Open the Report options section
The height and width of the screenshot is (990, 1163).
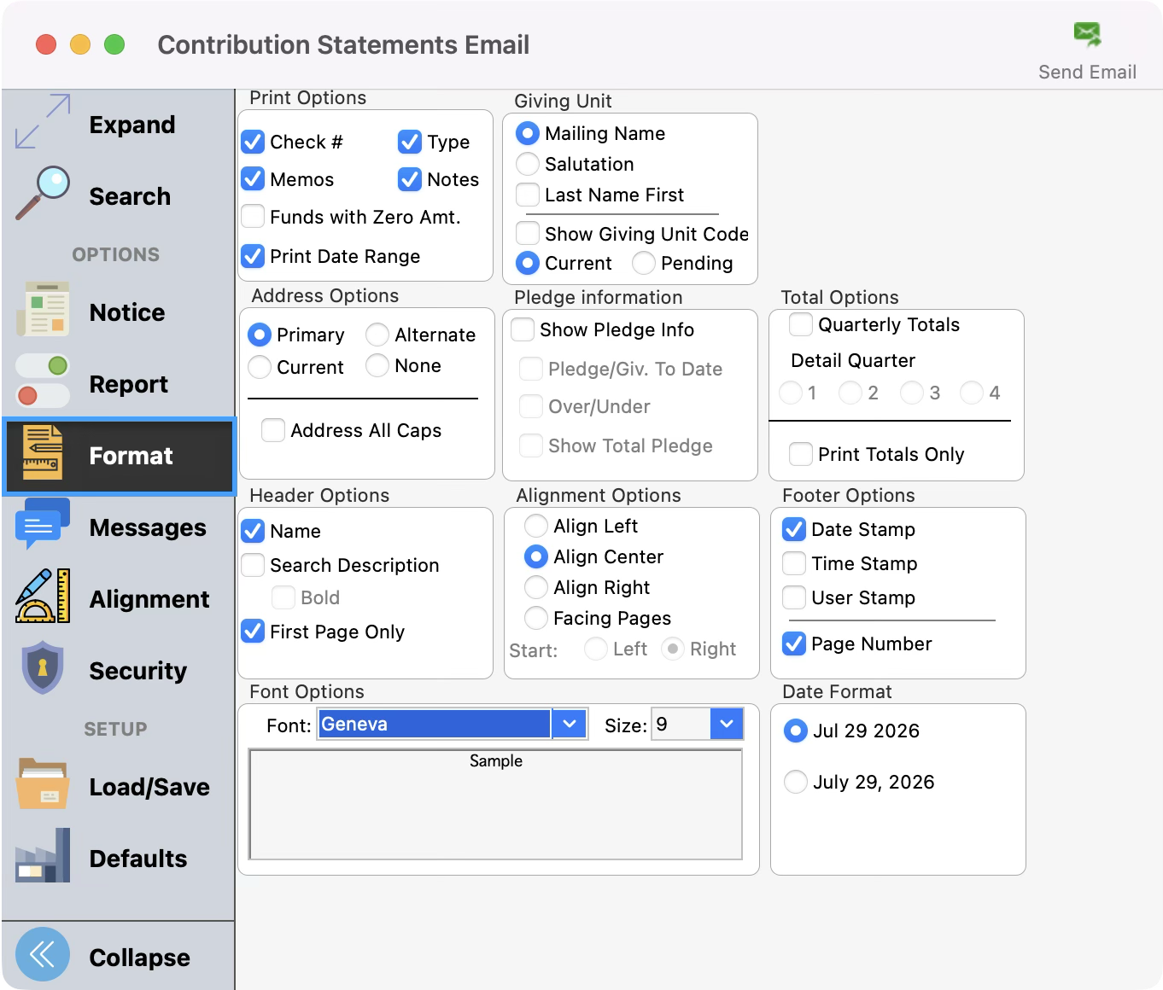[x=118, y=384]
